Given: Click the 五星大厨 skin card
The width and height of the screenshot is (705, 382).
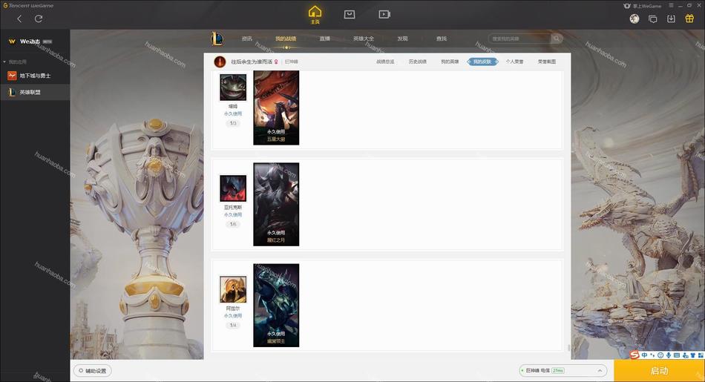Looking at the screenshot, I should coord(276,108).
